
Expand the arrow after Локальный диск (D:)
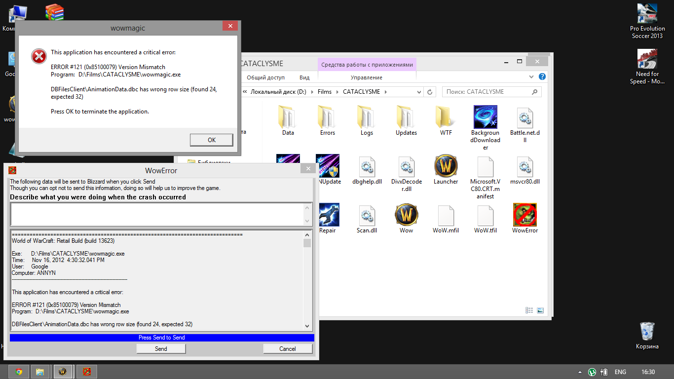click(x=312, y=92)
